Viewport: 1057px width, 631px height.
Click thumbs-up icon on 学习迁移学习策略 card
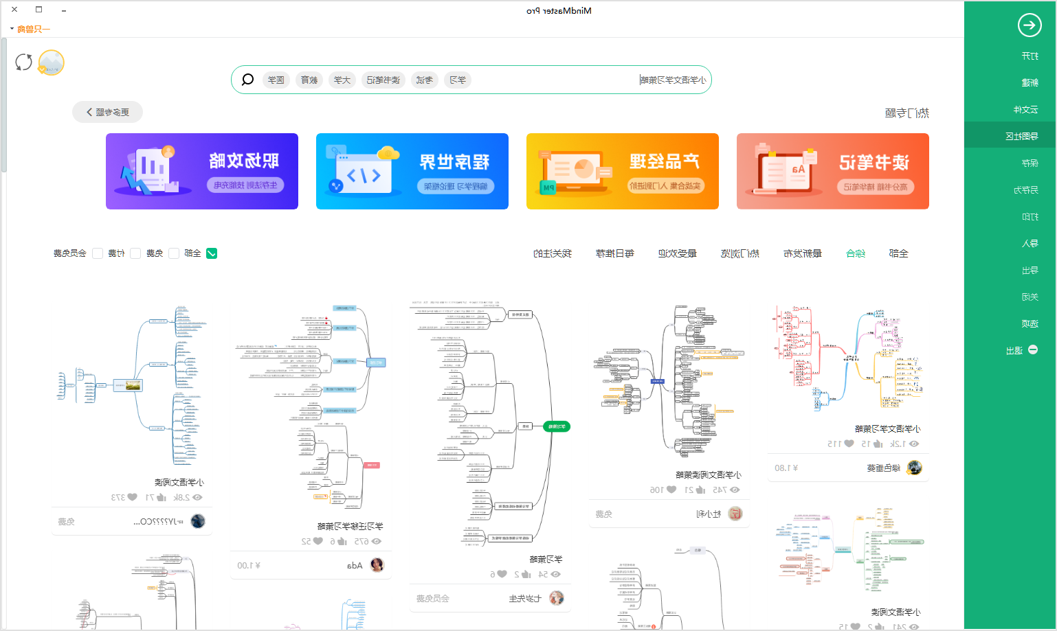click(x=342, y=542)
